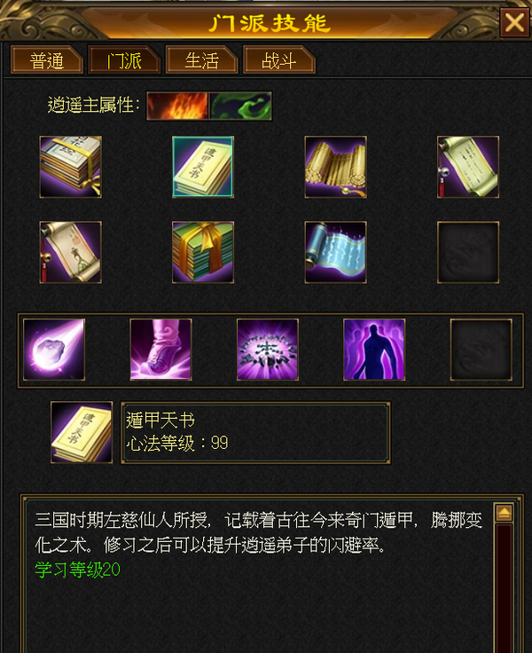Open the 战斗 tab

coord(279,60)
